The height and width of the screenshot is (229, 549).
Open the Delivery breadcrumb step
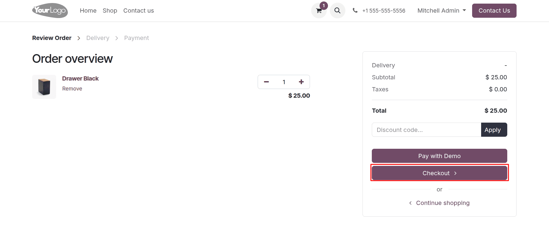[x=98, y=38]
